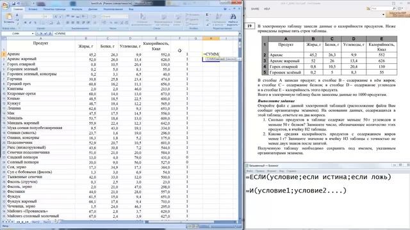Viewport: 410px width, 230px height.
Task: Open the Insert cells dropdown in Cells group
Action: [192, 15]
